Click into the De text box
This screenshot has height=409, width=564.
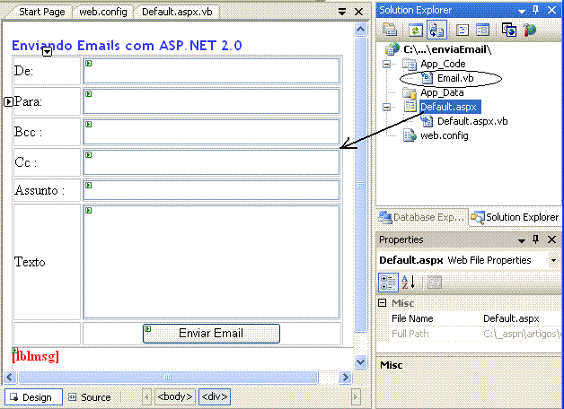211,71
